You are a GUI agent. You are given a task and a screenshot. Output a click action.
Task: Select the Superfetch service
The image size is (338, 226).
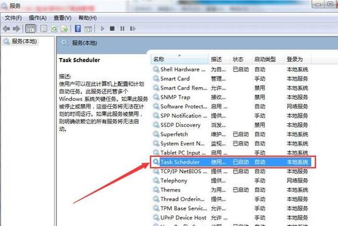(231, 134)
